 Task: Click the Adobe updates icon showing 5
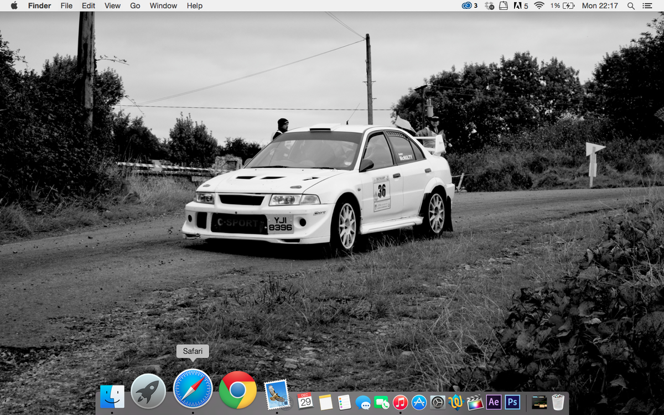click(x=521, y=6)
